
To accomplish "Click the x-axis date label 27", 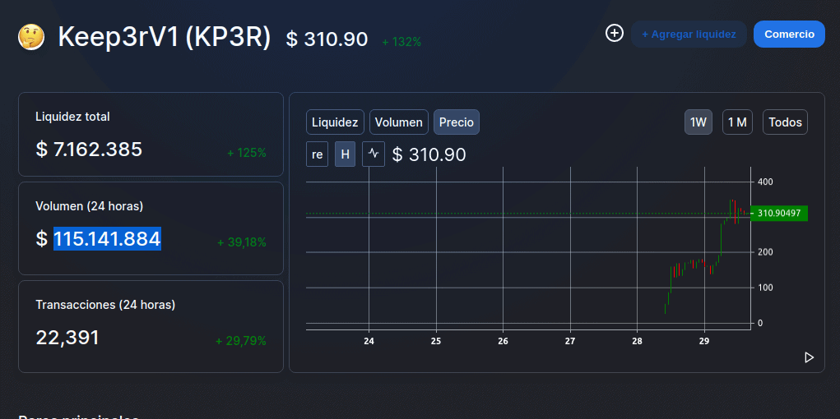I will pyautogui.click(x=570, y=342).
